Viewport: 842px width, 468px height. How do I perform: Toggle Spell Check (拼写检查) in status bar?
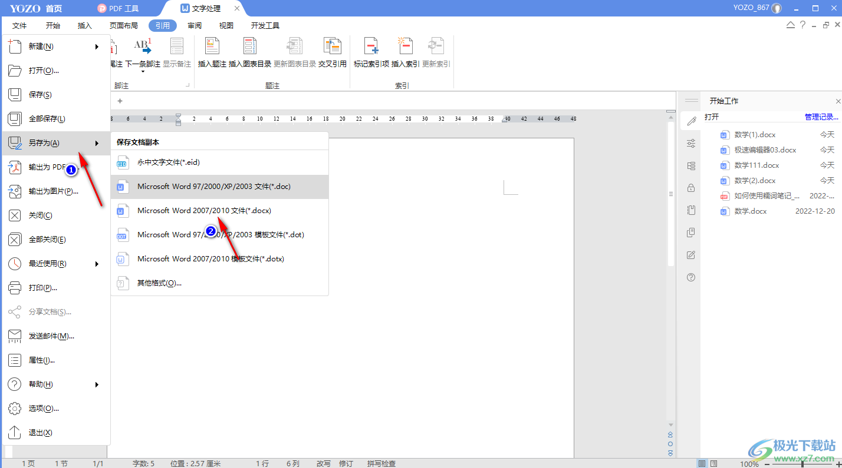tap(381, 464)
